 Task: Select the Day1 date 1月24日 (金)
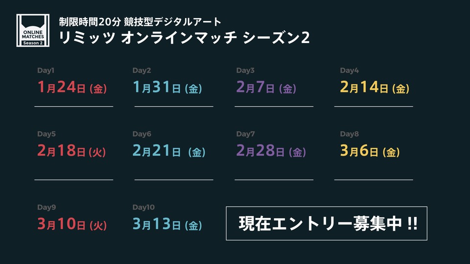coord(72,87)
